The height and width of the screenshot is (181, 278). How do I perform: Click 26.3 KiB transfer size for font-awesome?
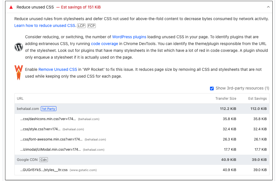click(x=230, y=139)
